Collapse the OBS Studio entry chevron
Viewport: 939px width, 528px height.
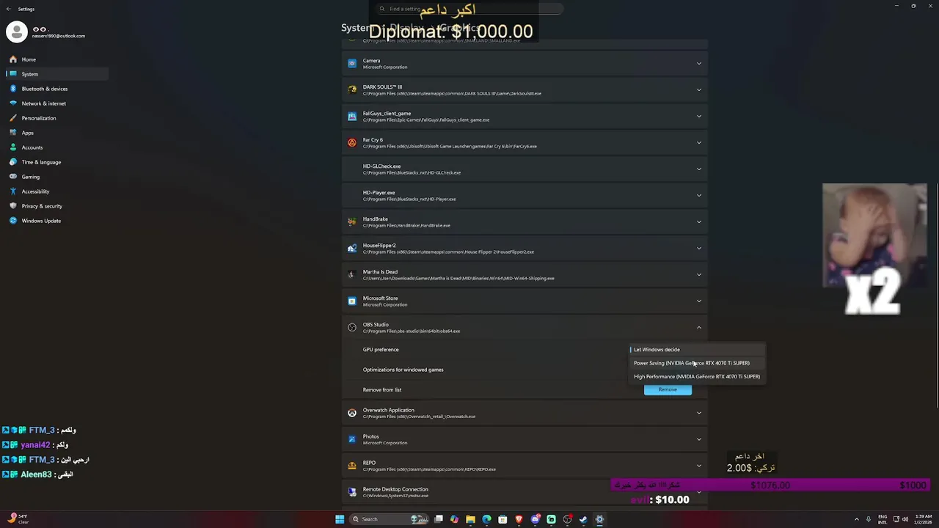coord(699,328)
